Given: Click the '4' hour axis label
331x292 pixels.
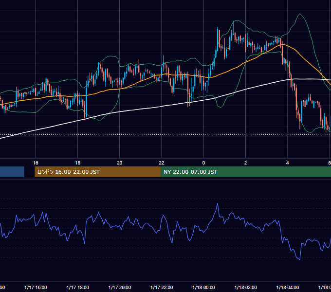Looking at the screenshot, I should point(287,163).
